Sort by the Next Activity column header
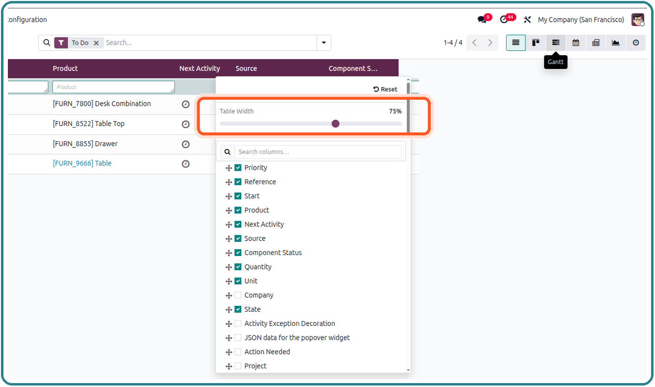655x387 pixels. [x=200, y=68]
